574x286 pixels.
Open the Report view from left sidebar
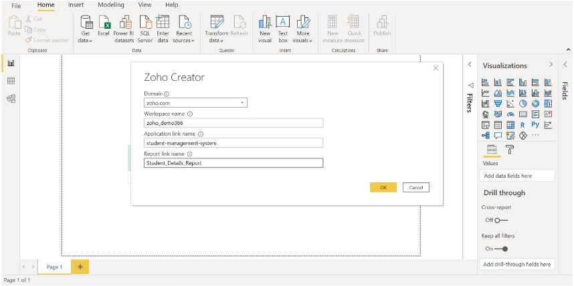click(x=11, y=63)
